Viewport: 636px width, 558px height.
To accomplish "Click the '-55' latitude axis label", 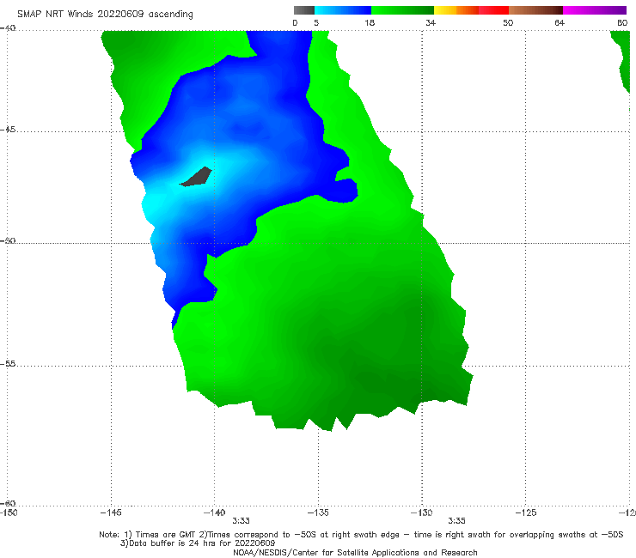I will (x=8, y=364).
